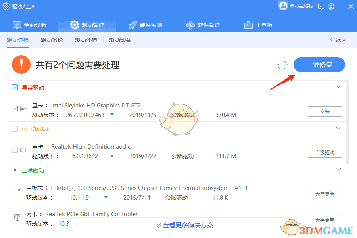Open version dropdown for 6.0.1.8642

click(x=112, y=156)
